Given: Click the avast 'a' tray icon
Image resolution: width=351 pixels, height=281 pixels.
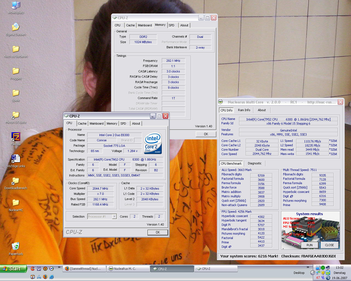Looking at the screenshot, I should click(328, 278).
